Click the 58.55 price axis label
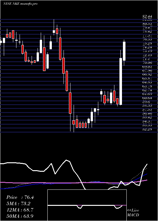Viewport: 158px width, 221px height. (x=147, y=105)
